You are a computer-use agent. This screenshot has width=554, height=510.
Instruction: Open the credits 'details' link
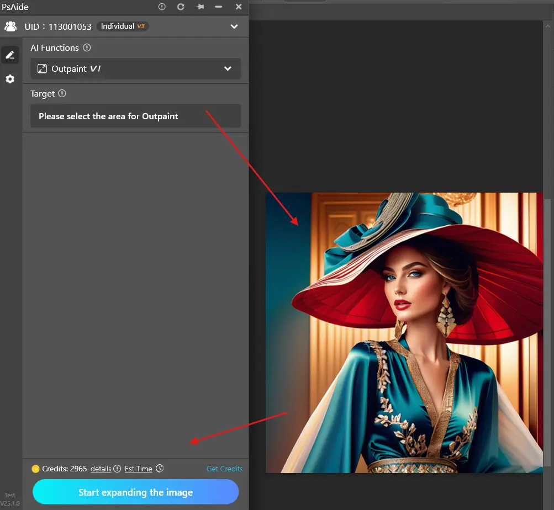click(101, 469)
